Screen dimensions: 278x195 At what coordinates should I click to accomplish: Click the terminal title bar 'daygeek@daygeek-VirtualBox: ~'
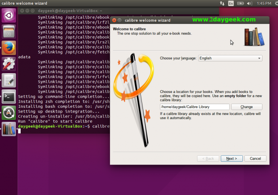coord(70,10)
